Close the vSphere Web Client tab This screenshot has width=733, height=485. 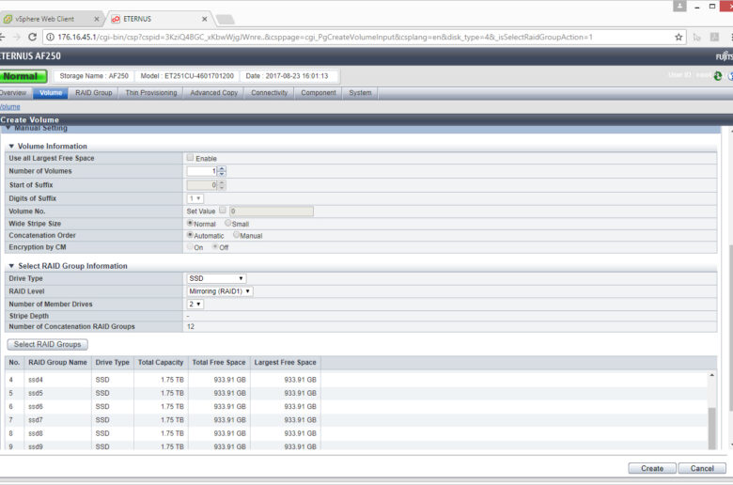click(96, 19)
